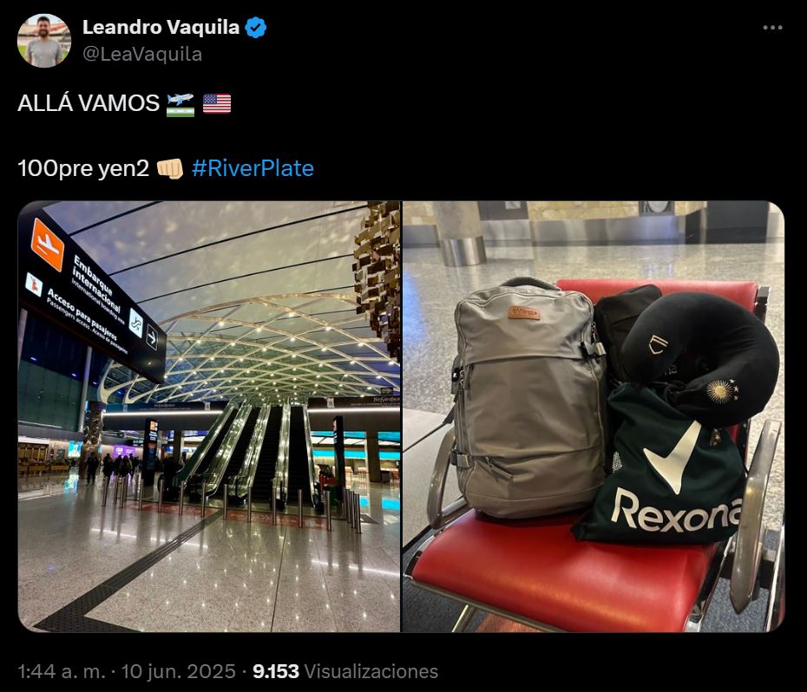The image size is (807, 692).
Task: Click the United States flag emoji
Action: tap(217, 104)
